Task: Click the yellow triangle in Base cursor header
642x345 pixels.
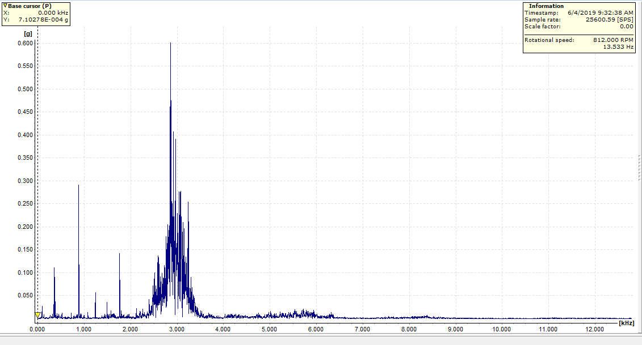Action: pos(5,6)
